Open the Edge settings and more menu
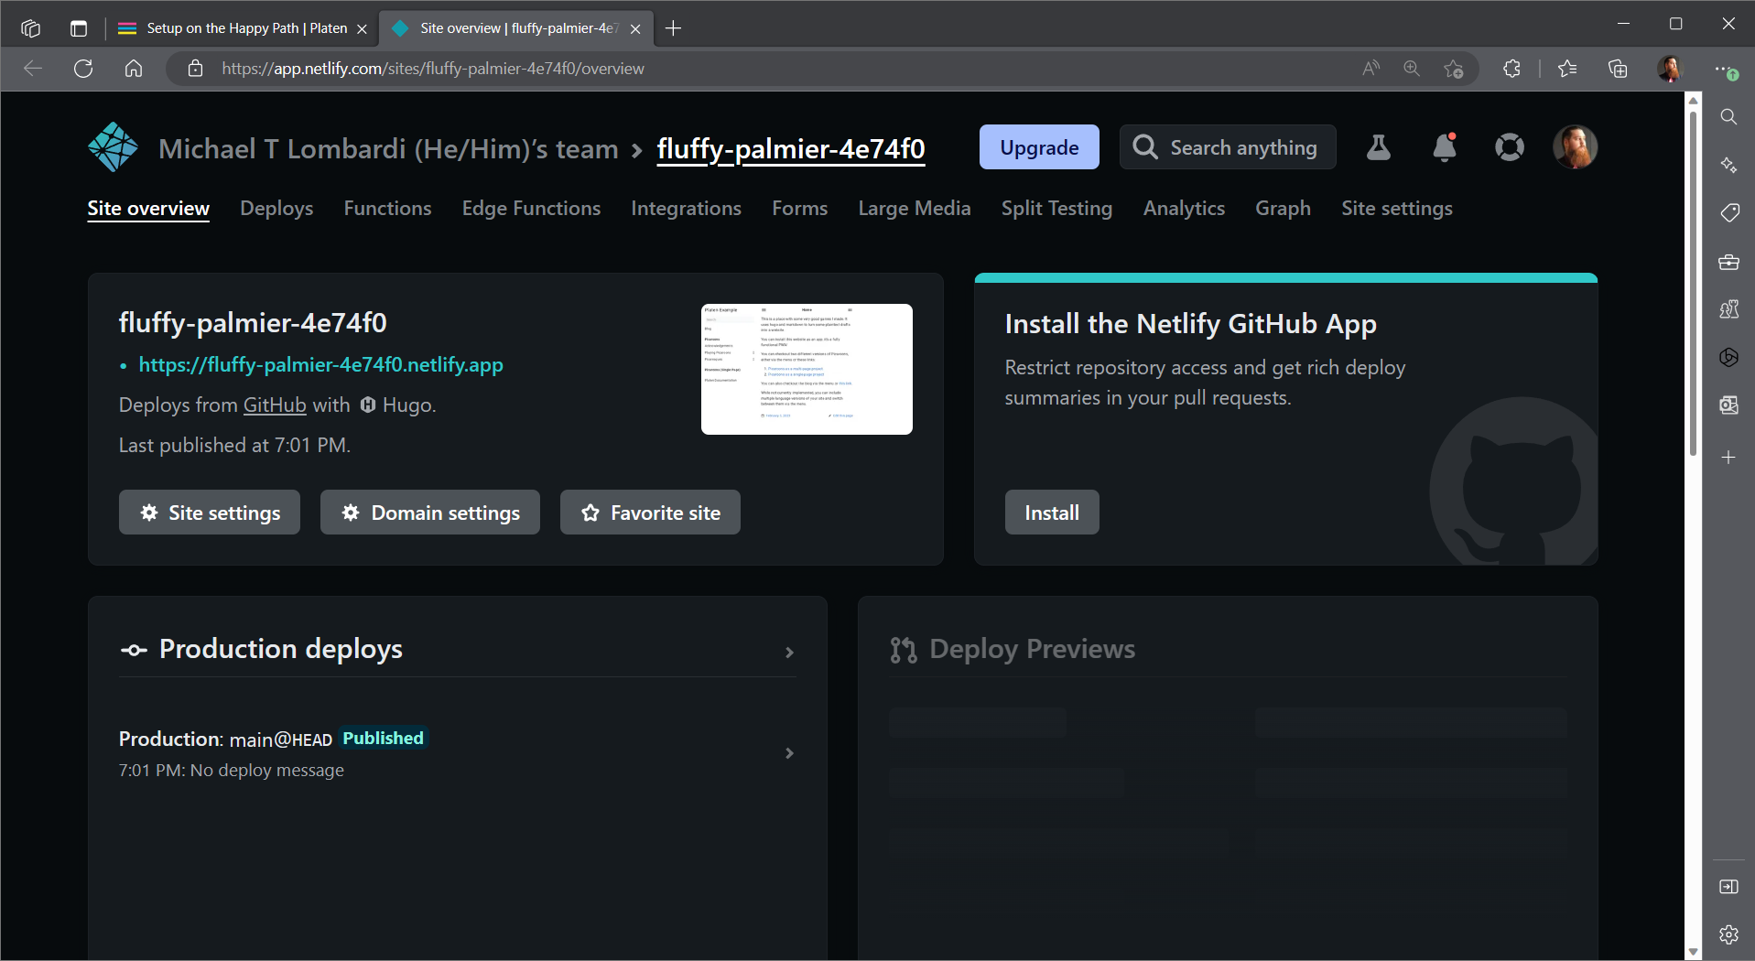Viewport: 1755px width, 961px height. 1725,69
